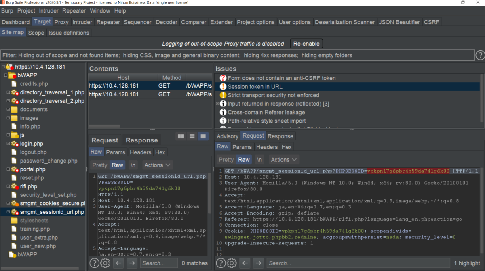
Task: Click forward arrow in issue request footer
Action: 258,263
